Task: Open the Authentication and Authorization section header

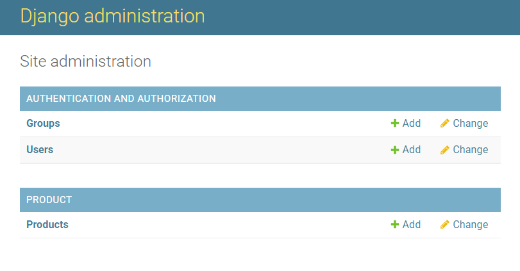Action: click(x=121, y=99)
